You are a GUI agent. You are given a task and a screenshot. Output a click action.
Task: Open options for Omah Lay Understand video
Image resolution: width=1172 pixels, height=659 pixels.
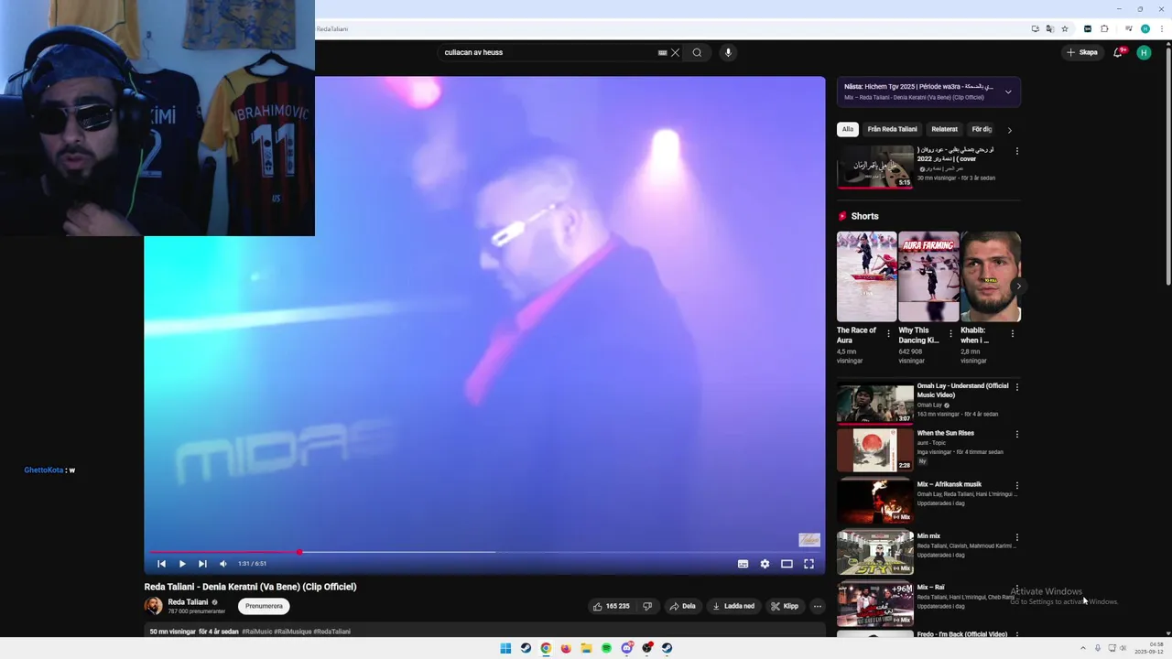click(x=1016, y=387)
